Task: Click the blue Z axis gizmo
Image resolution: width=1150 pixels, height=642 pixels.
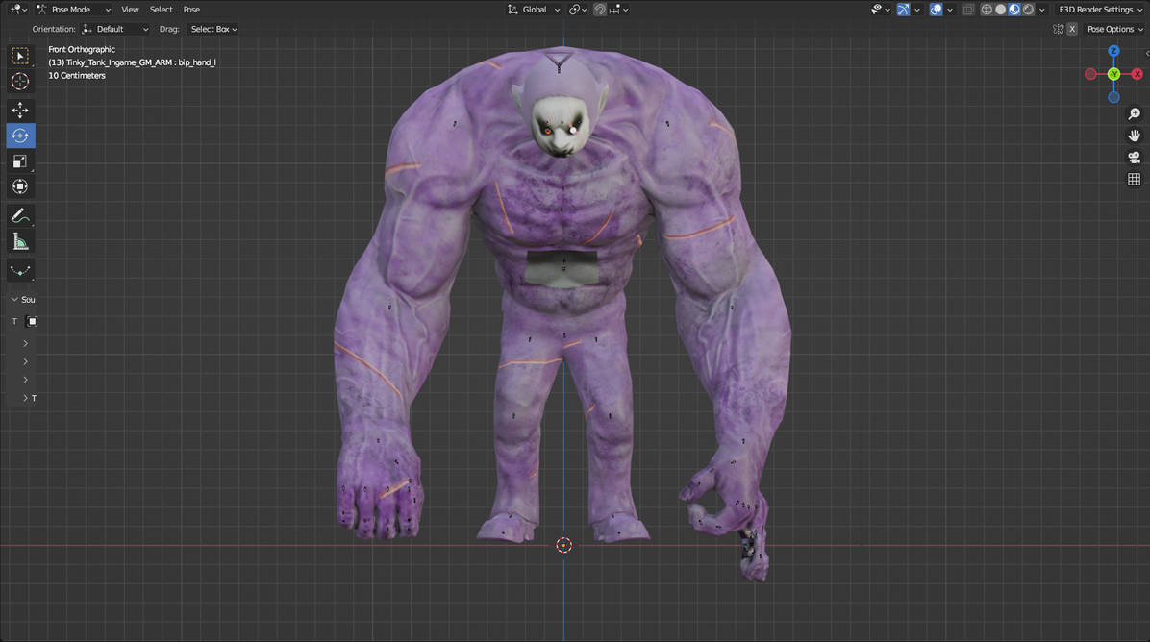Action: (x=1113, y=51)
